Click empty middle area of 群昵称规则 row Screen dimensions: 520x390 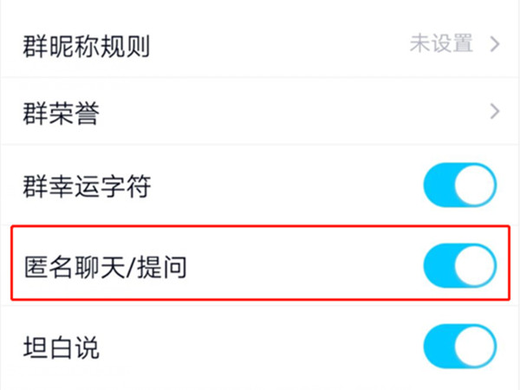click(277, 45)
